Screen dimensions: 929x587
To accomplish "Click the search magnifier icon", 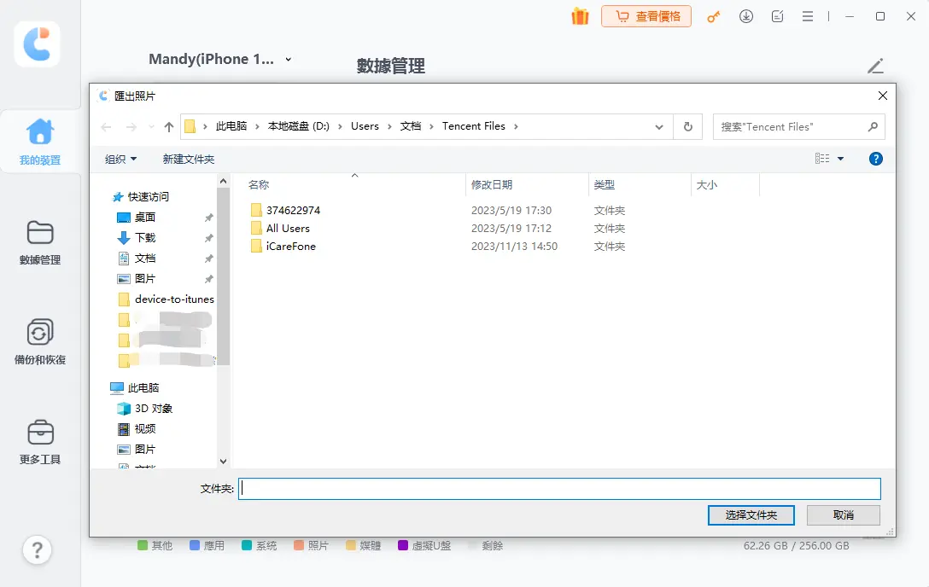I will coord(873,126).
